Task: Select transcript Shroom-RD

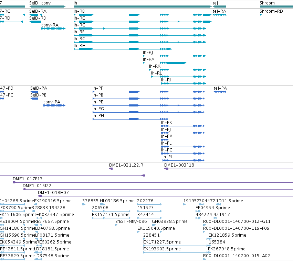Action: coord(276,15)
